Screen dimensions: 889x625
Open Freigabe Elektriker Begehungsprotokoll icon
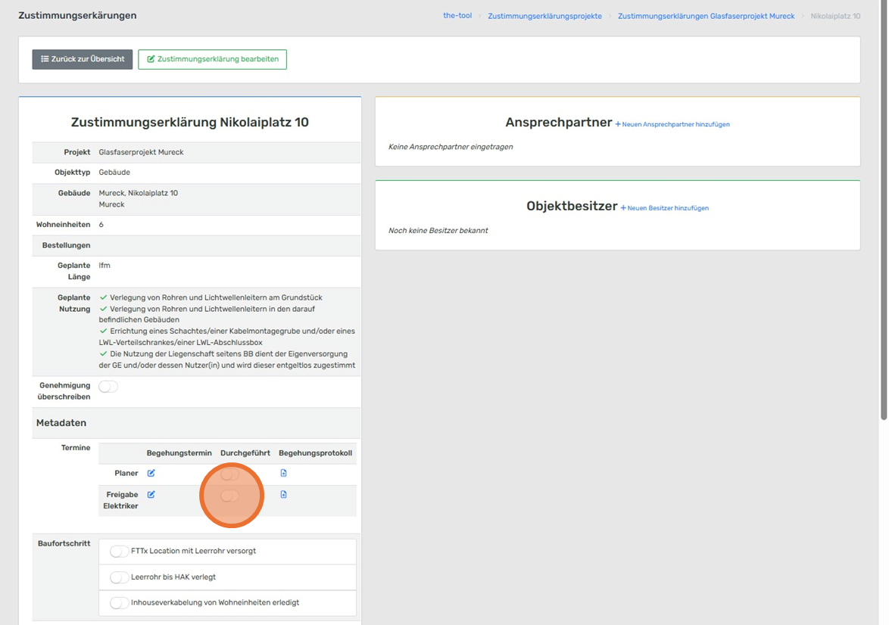tap(284, 495)
